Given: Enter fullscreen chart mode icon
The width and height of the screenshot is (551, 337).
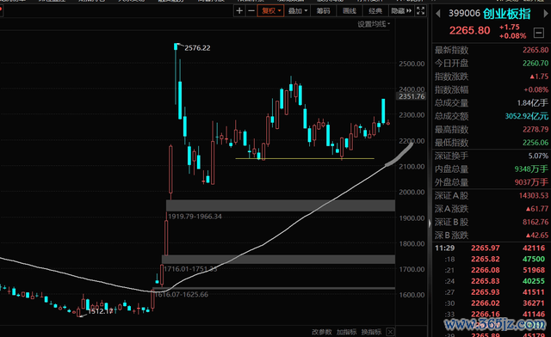Looking at the screenshot, I should tap(421, 11).
